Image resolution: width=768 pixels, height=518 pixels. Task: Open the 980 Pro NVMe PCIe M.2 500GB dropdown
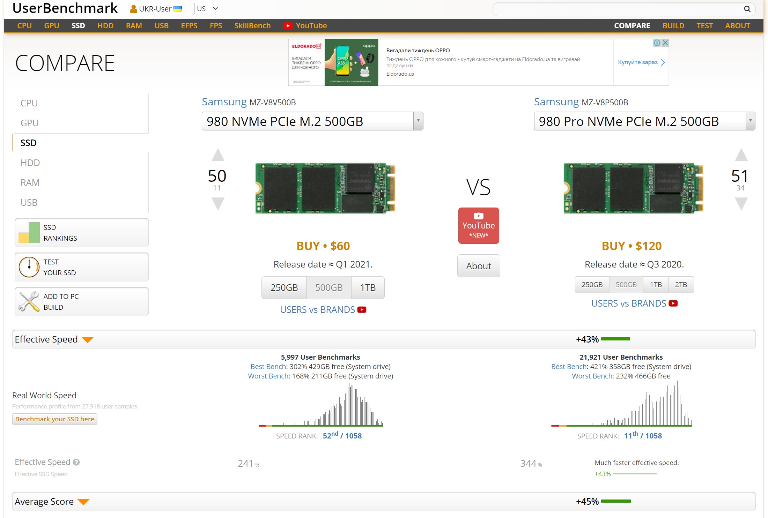point(644,121)
